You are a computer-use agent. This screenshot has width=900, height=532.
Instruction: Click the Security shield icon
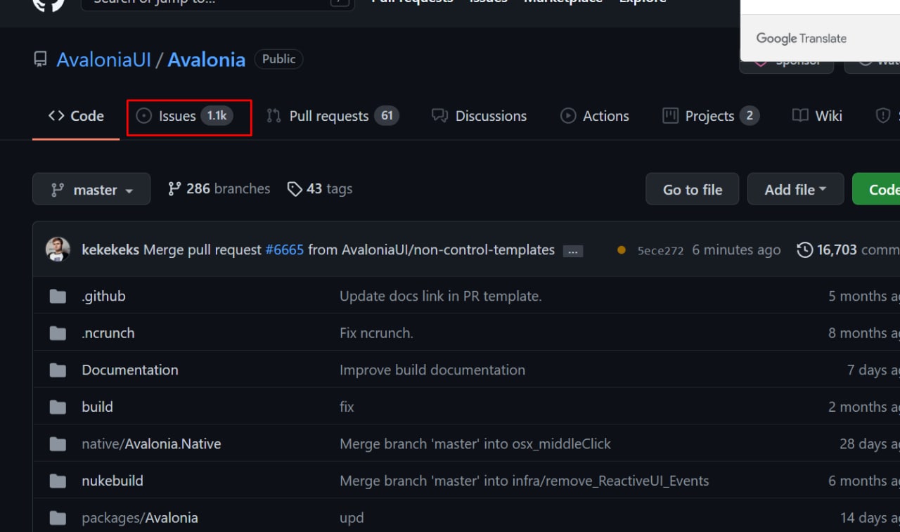click(x=883, y=116)
